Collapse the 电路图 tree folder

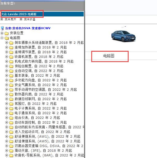coord(2,38)
